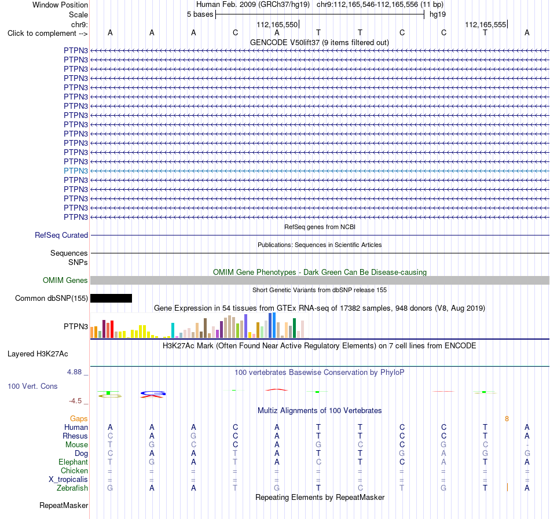The image size is (550, 519).
Task: Click the chr9:112,165,546-112,165,556 position text
Action: 380,5
